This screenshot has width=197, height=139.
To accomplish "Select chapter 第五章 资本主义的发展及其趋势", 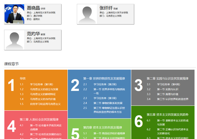I will pos(168,114).
